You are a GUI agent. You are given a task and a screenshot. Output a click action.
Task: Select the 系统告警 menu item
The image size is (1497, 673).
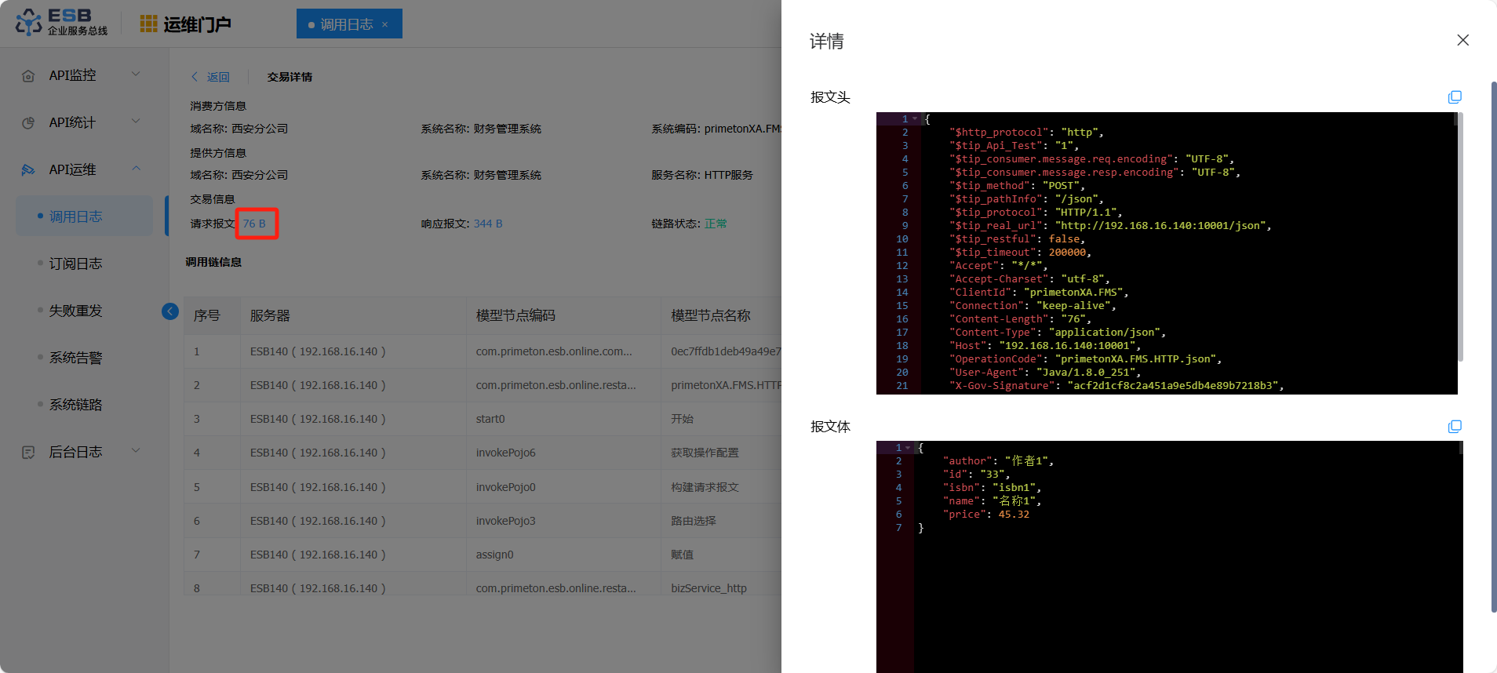[75, 358]
